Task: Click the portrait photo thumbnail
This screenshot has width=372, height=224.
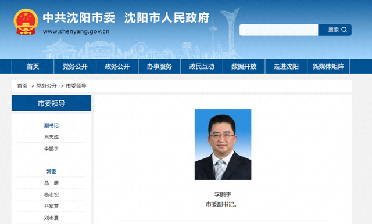Action: (x=223, y=144)
